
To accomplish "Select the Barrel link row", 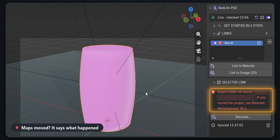I will (x=237, y=43).
